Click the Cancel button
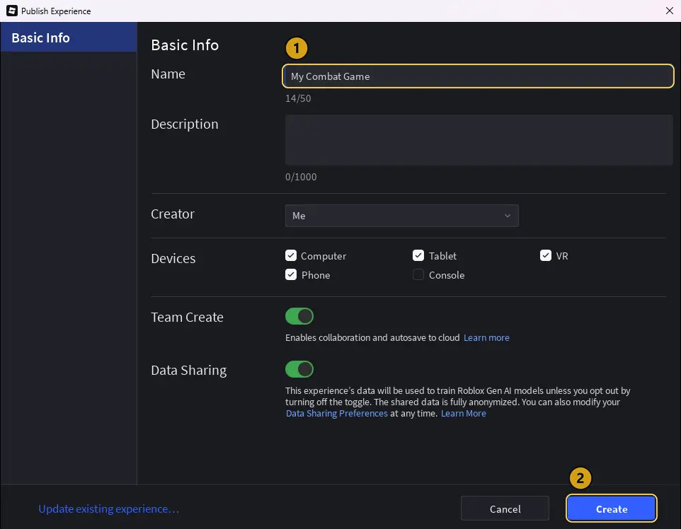 tap(505, 508)
